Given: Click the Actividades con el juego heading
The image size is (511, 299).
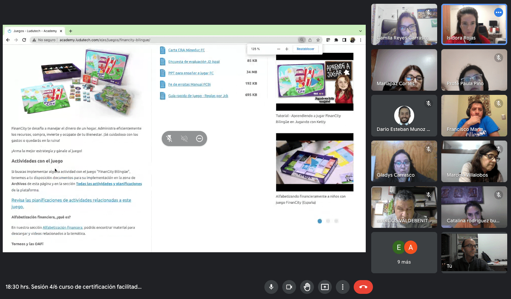Looking at the screenshot, I should pos(37,161).
